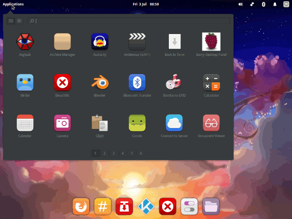Open the sound volume indicator

240,4
